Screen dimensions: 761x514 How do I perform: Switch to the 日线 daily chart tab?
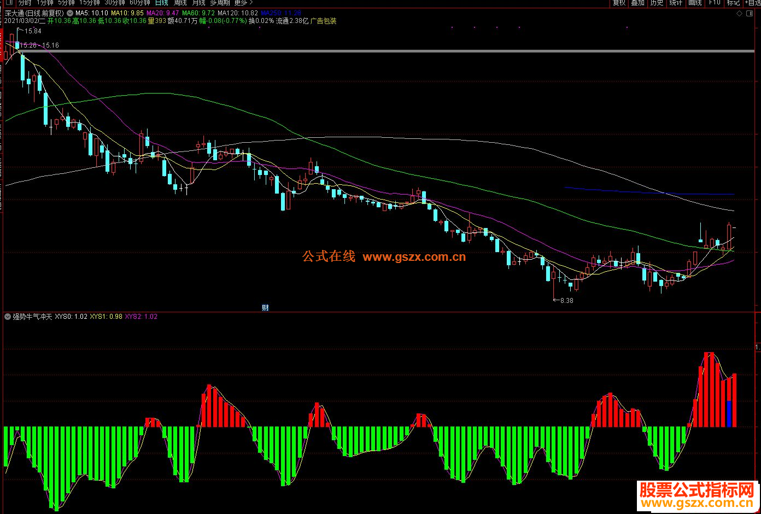[x=162, y=3]
